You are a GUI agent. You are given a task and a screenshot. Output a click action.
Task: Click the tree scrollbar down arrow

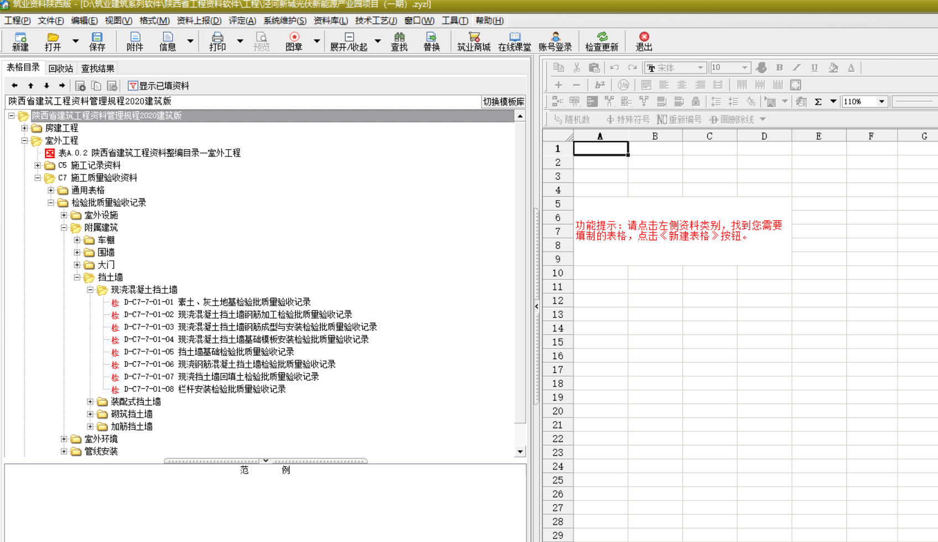[520, 451]
